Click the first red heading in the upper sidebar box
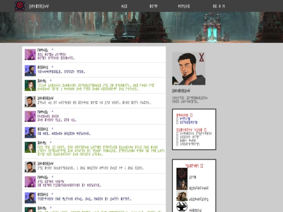283x212 pixels. pyautogui.click(x=184, y=115)
